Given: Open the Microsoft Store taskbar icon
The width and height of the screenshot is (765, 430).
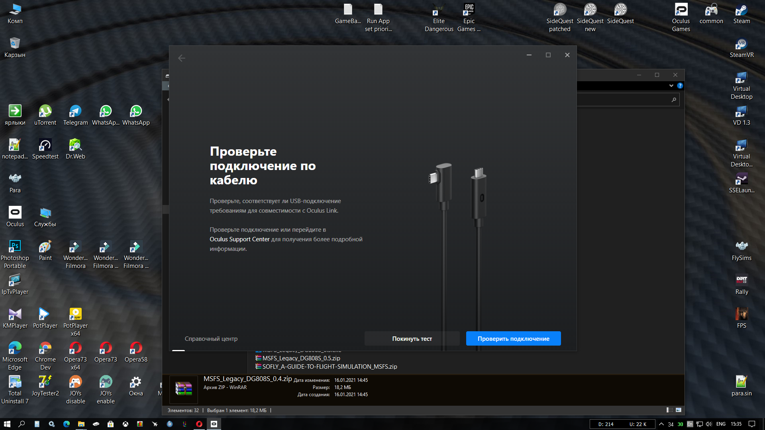Looking at the screenshot, I should point(110,424).
